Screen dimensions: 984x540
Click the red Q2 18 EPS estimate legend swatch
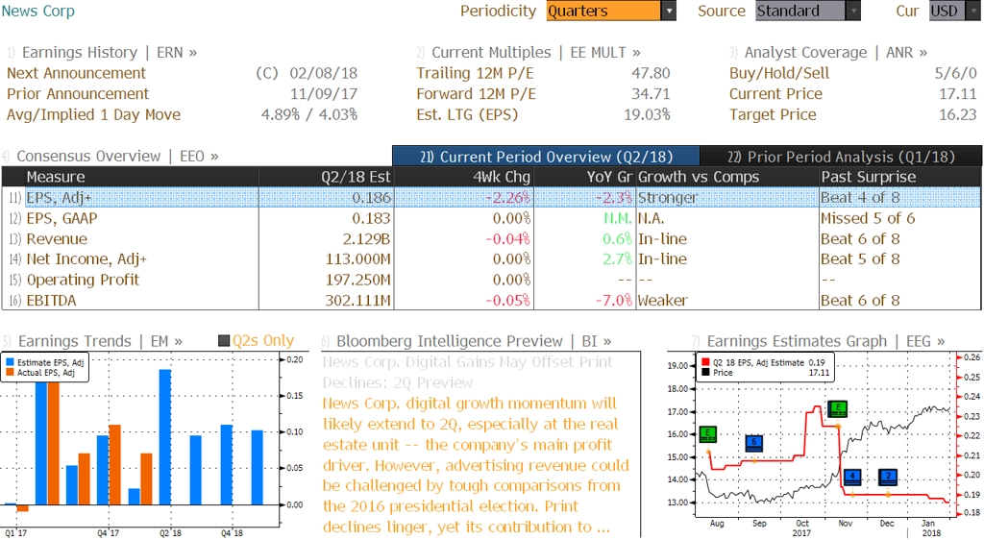pyautogui.click(x=705, y=362)
